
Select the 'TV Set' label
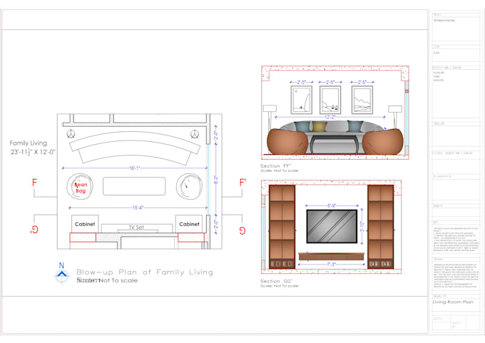pos(136,227)
